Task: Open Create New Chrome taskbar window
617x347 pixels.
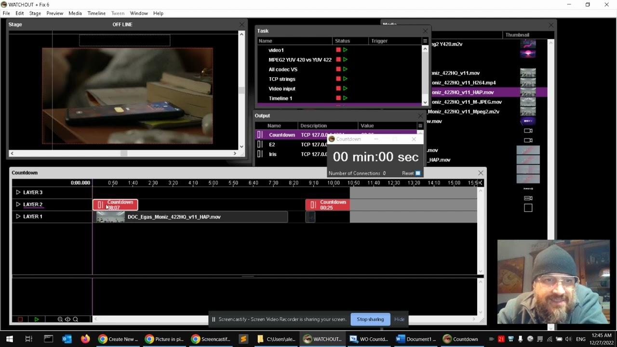Action: (119, 339)
